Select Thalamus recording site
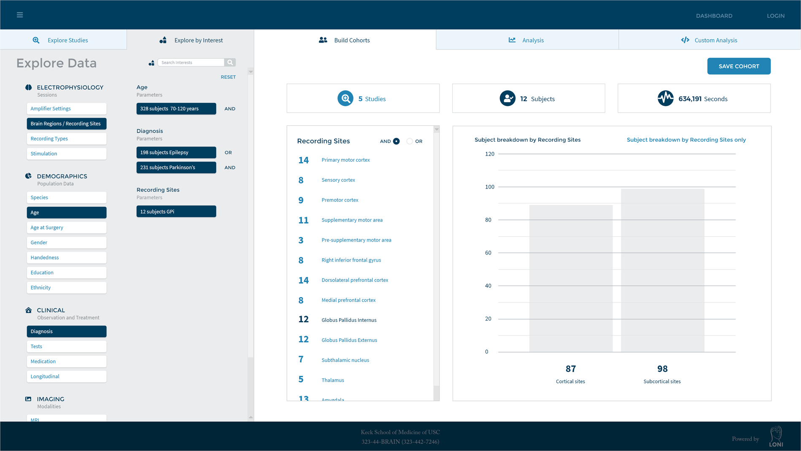Screen dimensions: 801x451 tap(333, 380)
